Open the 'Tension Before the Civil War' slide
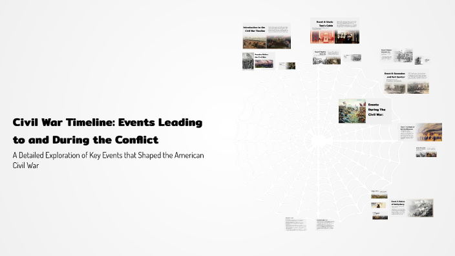 point(259,61)
